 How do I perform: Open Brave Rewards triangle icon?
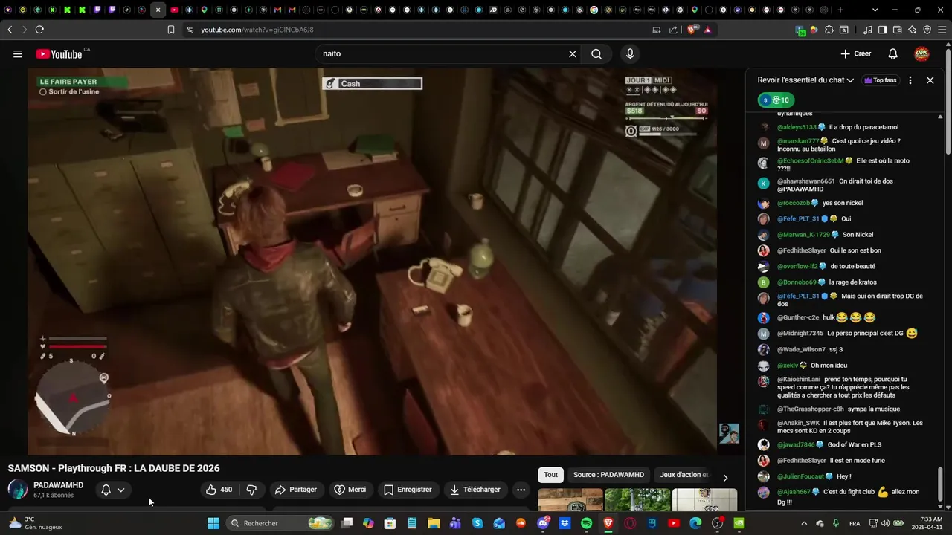coord(707,30)
